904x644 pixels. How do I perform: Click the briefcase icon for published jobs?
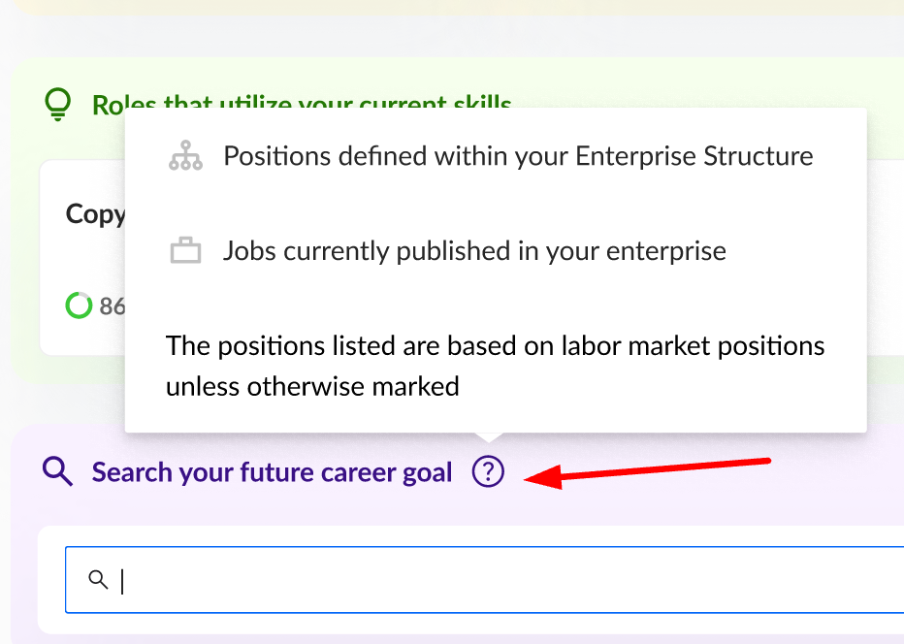[185, 252]
